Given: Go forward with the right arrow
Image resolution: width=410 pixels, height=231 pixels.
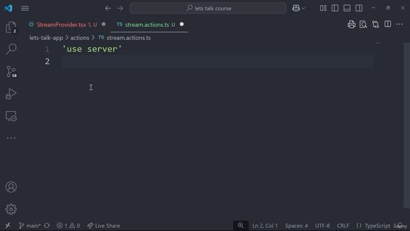Looking at the screenshot, I should coord(120,8).
